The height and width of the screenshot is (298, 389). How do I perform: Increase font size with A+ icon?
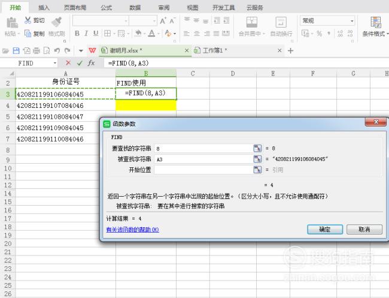pos(163,20)
